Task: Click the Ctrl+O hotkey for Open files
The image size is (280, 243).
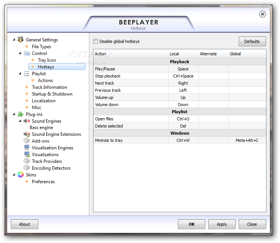Action: pyautogui.click(x=183, y=119)
